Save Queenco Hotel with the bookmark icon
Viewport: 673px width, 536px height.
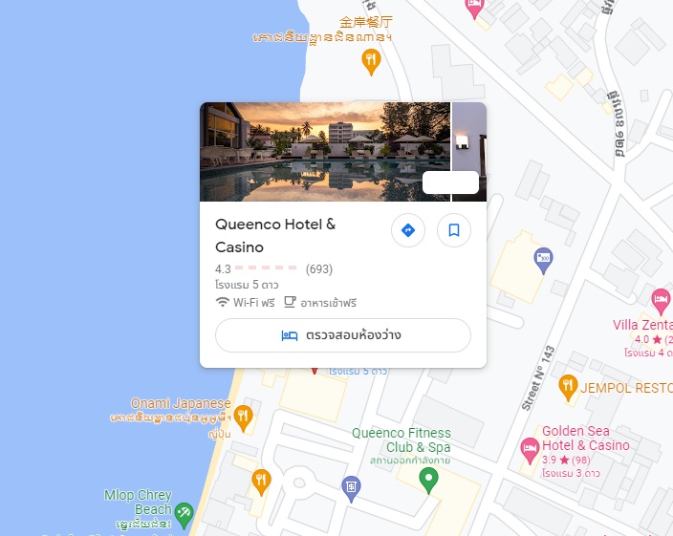[x=454, y=230]
